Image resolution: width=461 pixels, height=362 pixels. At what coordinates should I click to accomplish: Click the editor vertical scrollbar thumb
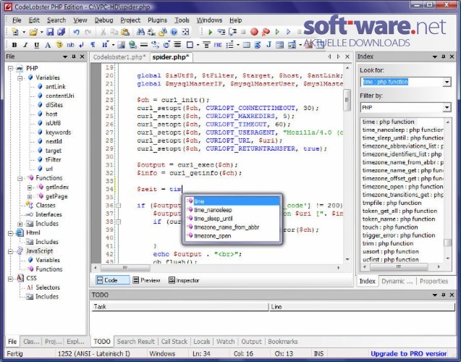(x=347, y=100)
